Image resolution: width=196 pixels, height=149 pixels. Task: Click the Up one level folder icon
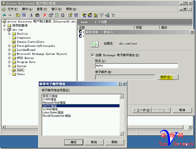(18, 15)
